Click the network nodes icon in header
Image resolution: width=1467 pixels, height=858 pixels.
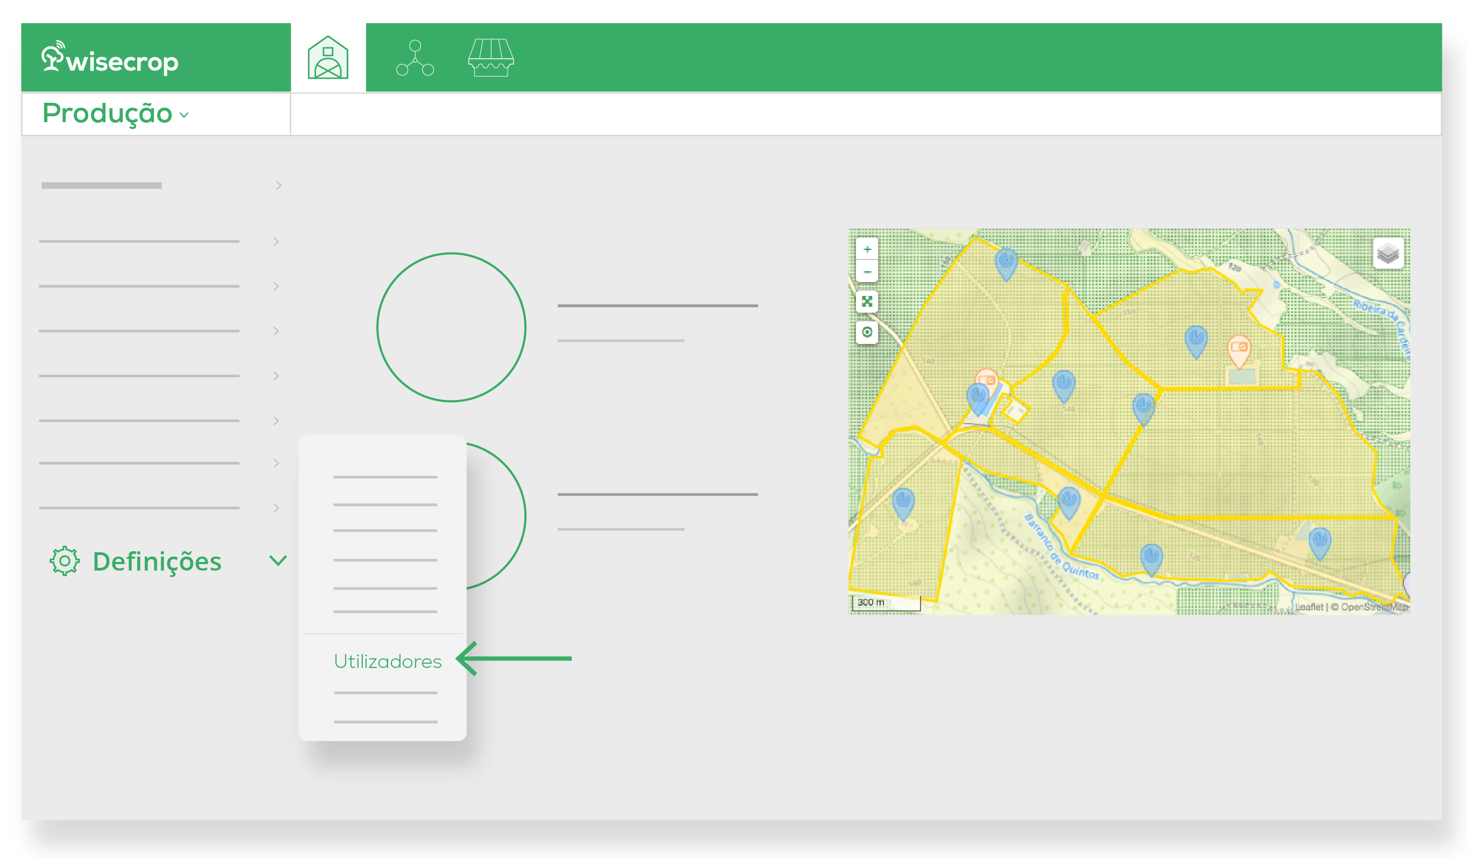pos(415,58)
